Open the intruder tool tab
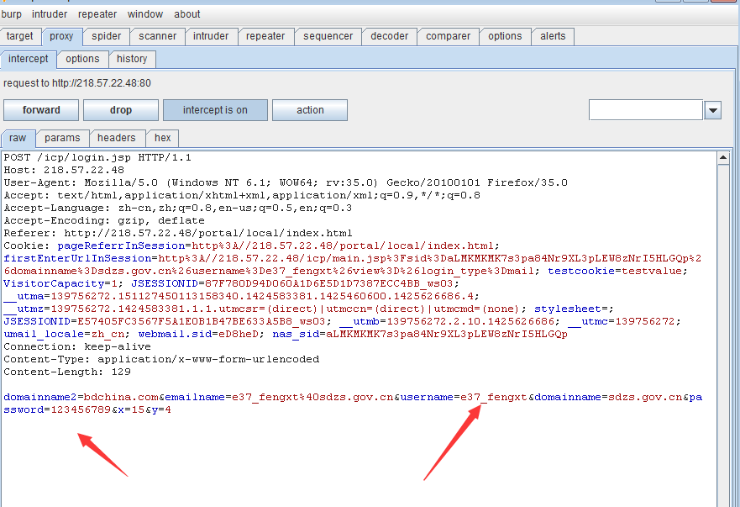 pos(211,36)
